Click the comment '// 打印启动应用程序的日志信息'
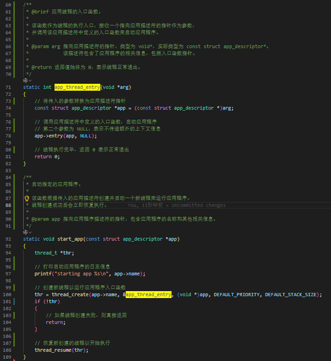This screenshot has height=361, width=331. tap(73, 267)
